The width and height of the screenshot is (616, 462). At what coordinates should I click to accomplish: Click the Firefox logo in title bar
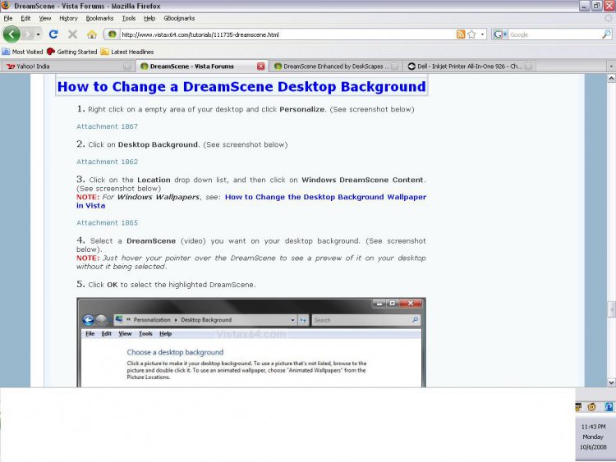[x=6, y=6]
